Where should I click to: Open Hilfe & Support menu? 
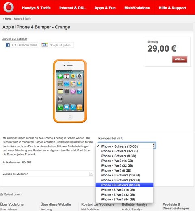pyautogui.click(x=173, y=8)
